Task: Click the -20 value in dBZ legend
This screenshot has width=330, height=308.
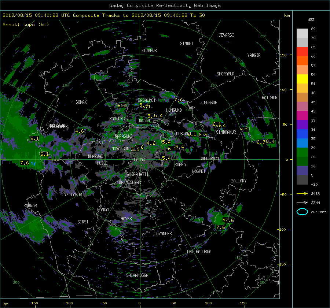Action: tap(314, 184)
